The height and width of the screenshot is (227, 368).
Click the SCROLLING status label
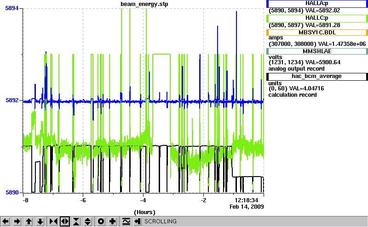[x=161, y=221]
